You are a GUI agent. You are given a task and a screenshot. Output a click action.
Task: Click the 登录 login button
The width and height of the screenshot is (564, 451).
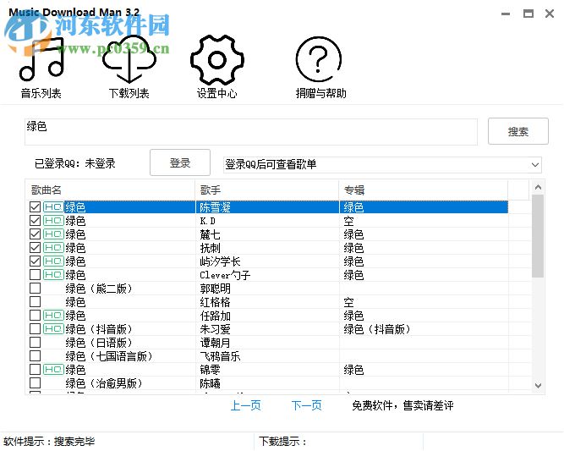click(x=180, y=162)
